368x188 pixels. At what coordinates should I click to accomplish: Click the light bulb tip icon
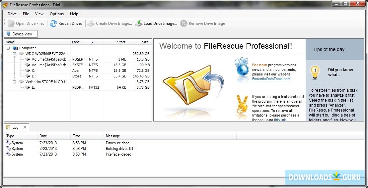click(315, 72)
